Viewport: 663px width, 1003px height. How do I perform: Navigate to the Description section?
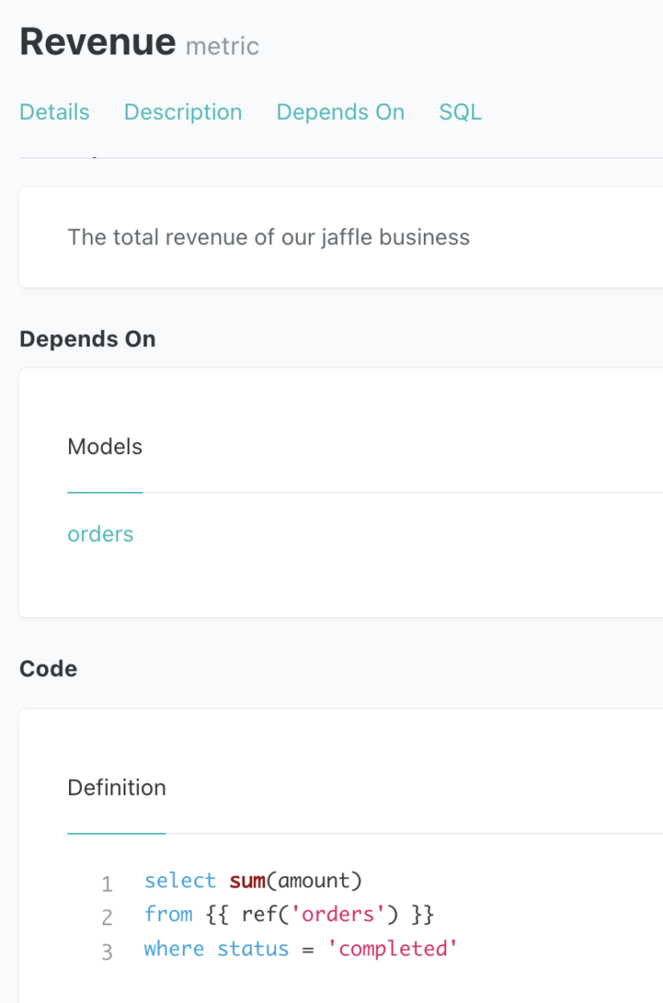pos(182,111)
